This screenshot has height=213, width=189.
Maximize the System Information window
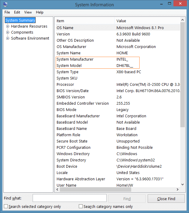tap(170, 4)
